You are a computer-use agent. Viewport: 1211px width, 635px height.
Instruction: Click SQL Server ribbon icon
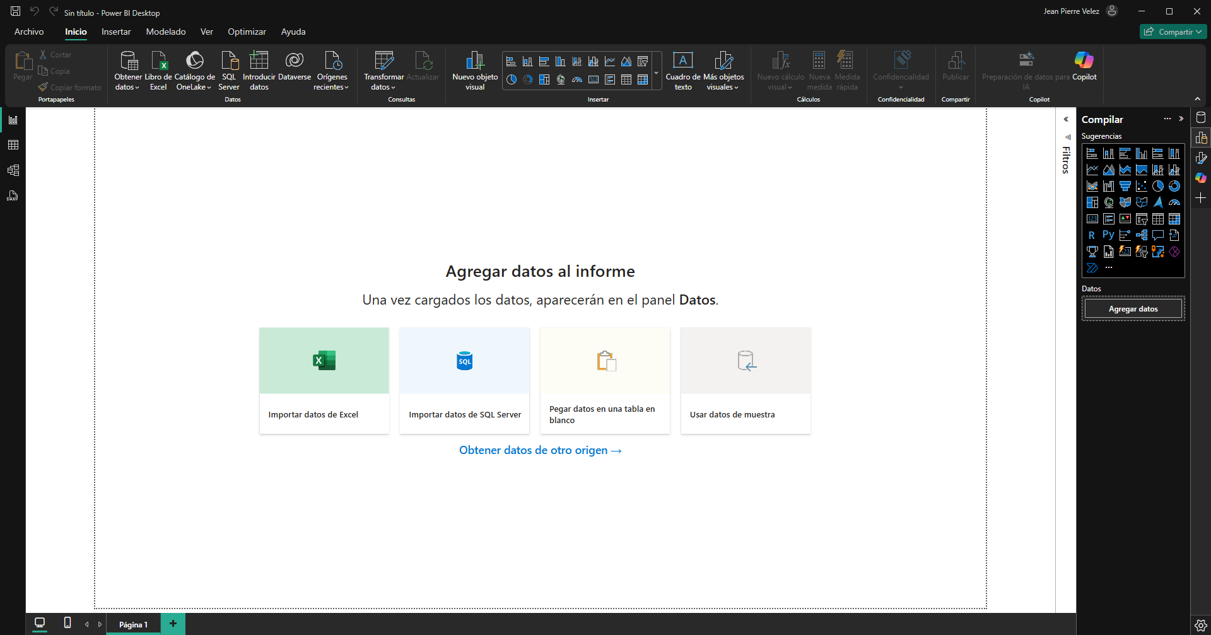[229, 61]
